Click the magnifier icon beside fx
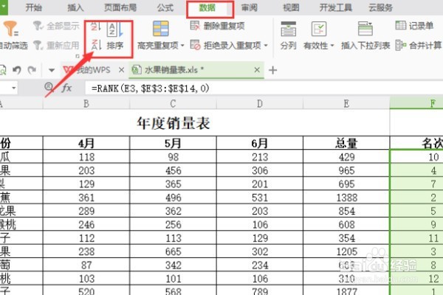 (x=49, y=87)
